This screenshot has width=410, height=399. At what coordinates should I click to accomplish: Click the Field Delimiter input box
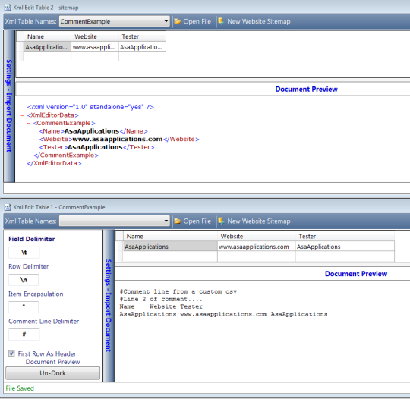(24, 253)
